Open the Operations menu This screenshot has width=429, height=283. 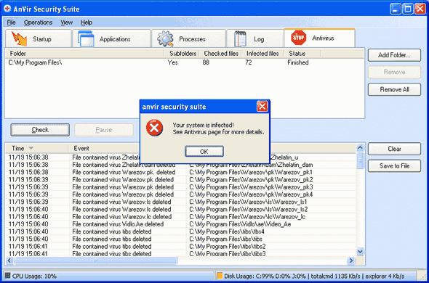click(x=38, y=22)
